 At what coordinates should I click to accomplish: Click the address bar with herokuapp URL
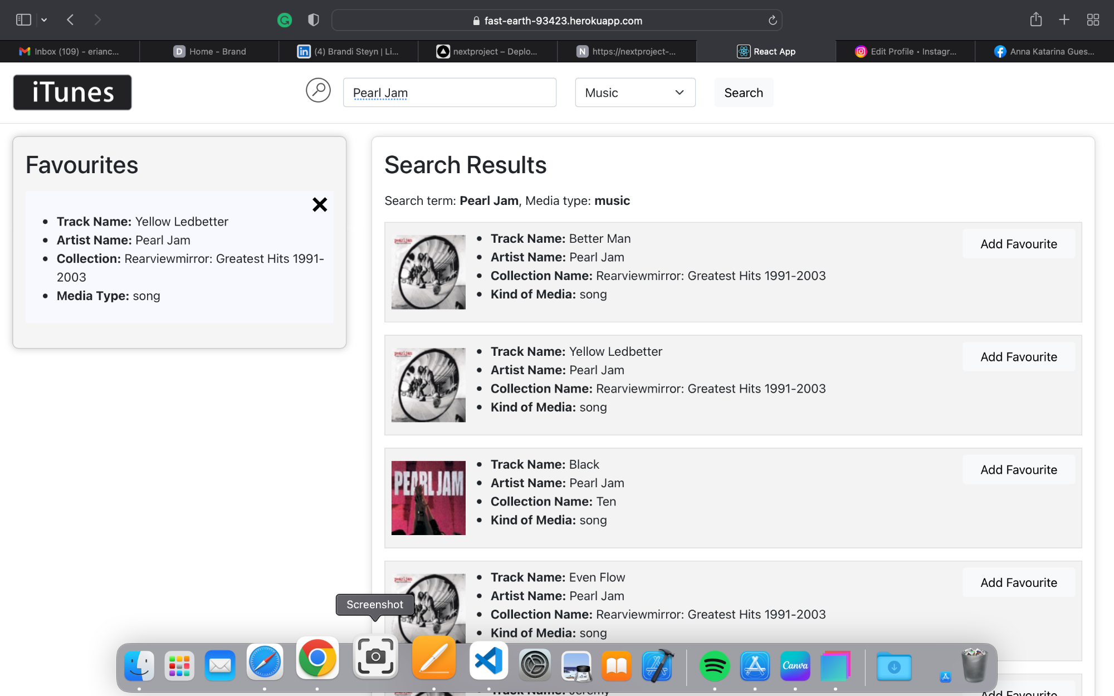pyautogui.click(x=557, y=21)
